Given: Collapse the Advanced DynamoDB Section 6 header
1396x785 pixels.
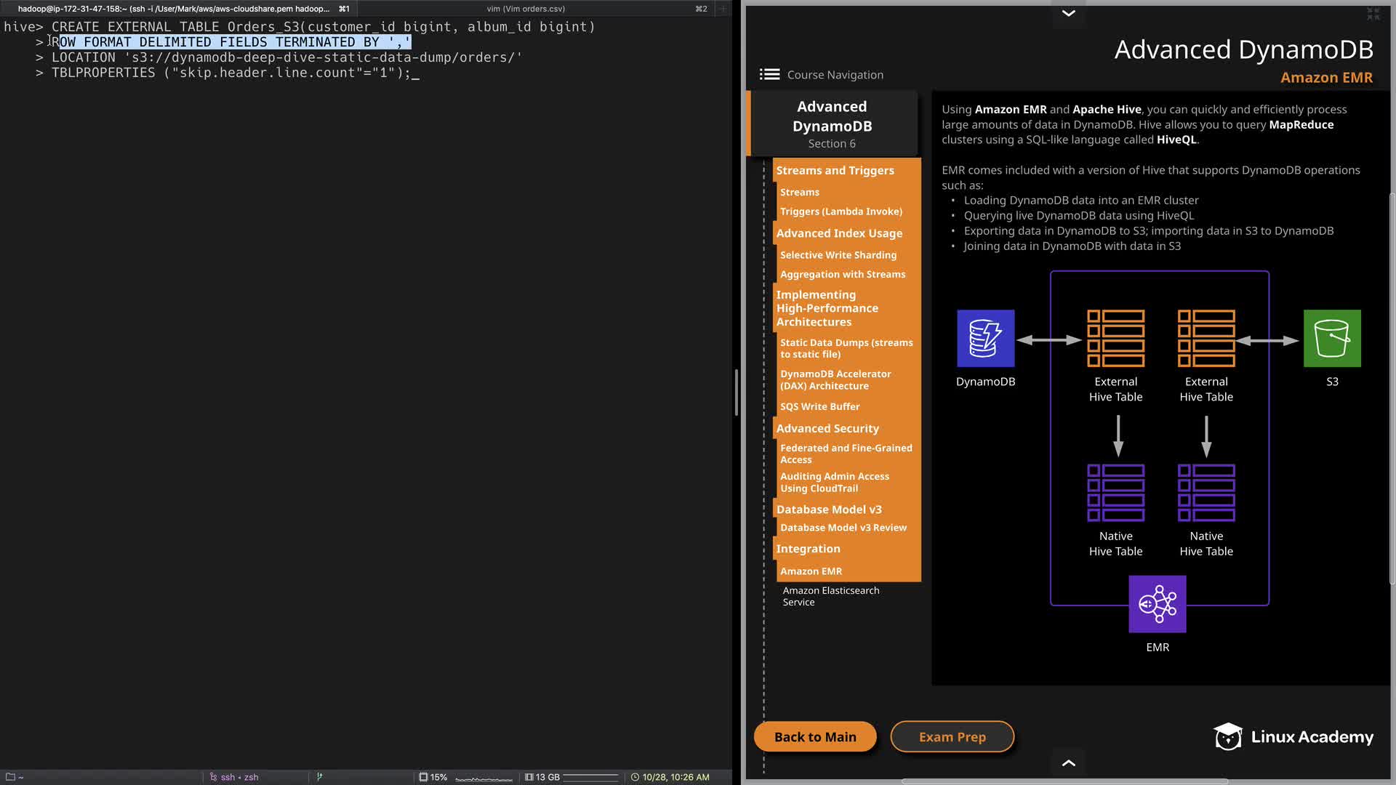Looking at the screenshot, I should tap(832, 124).
